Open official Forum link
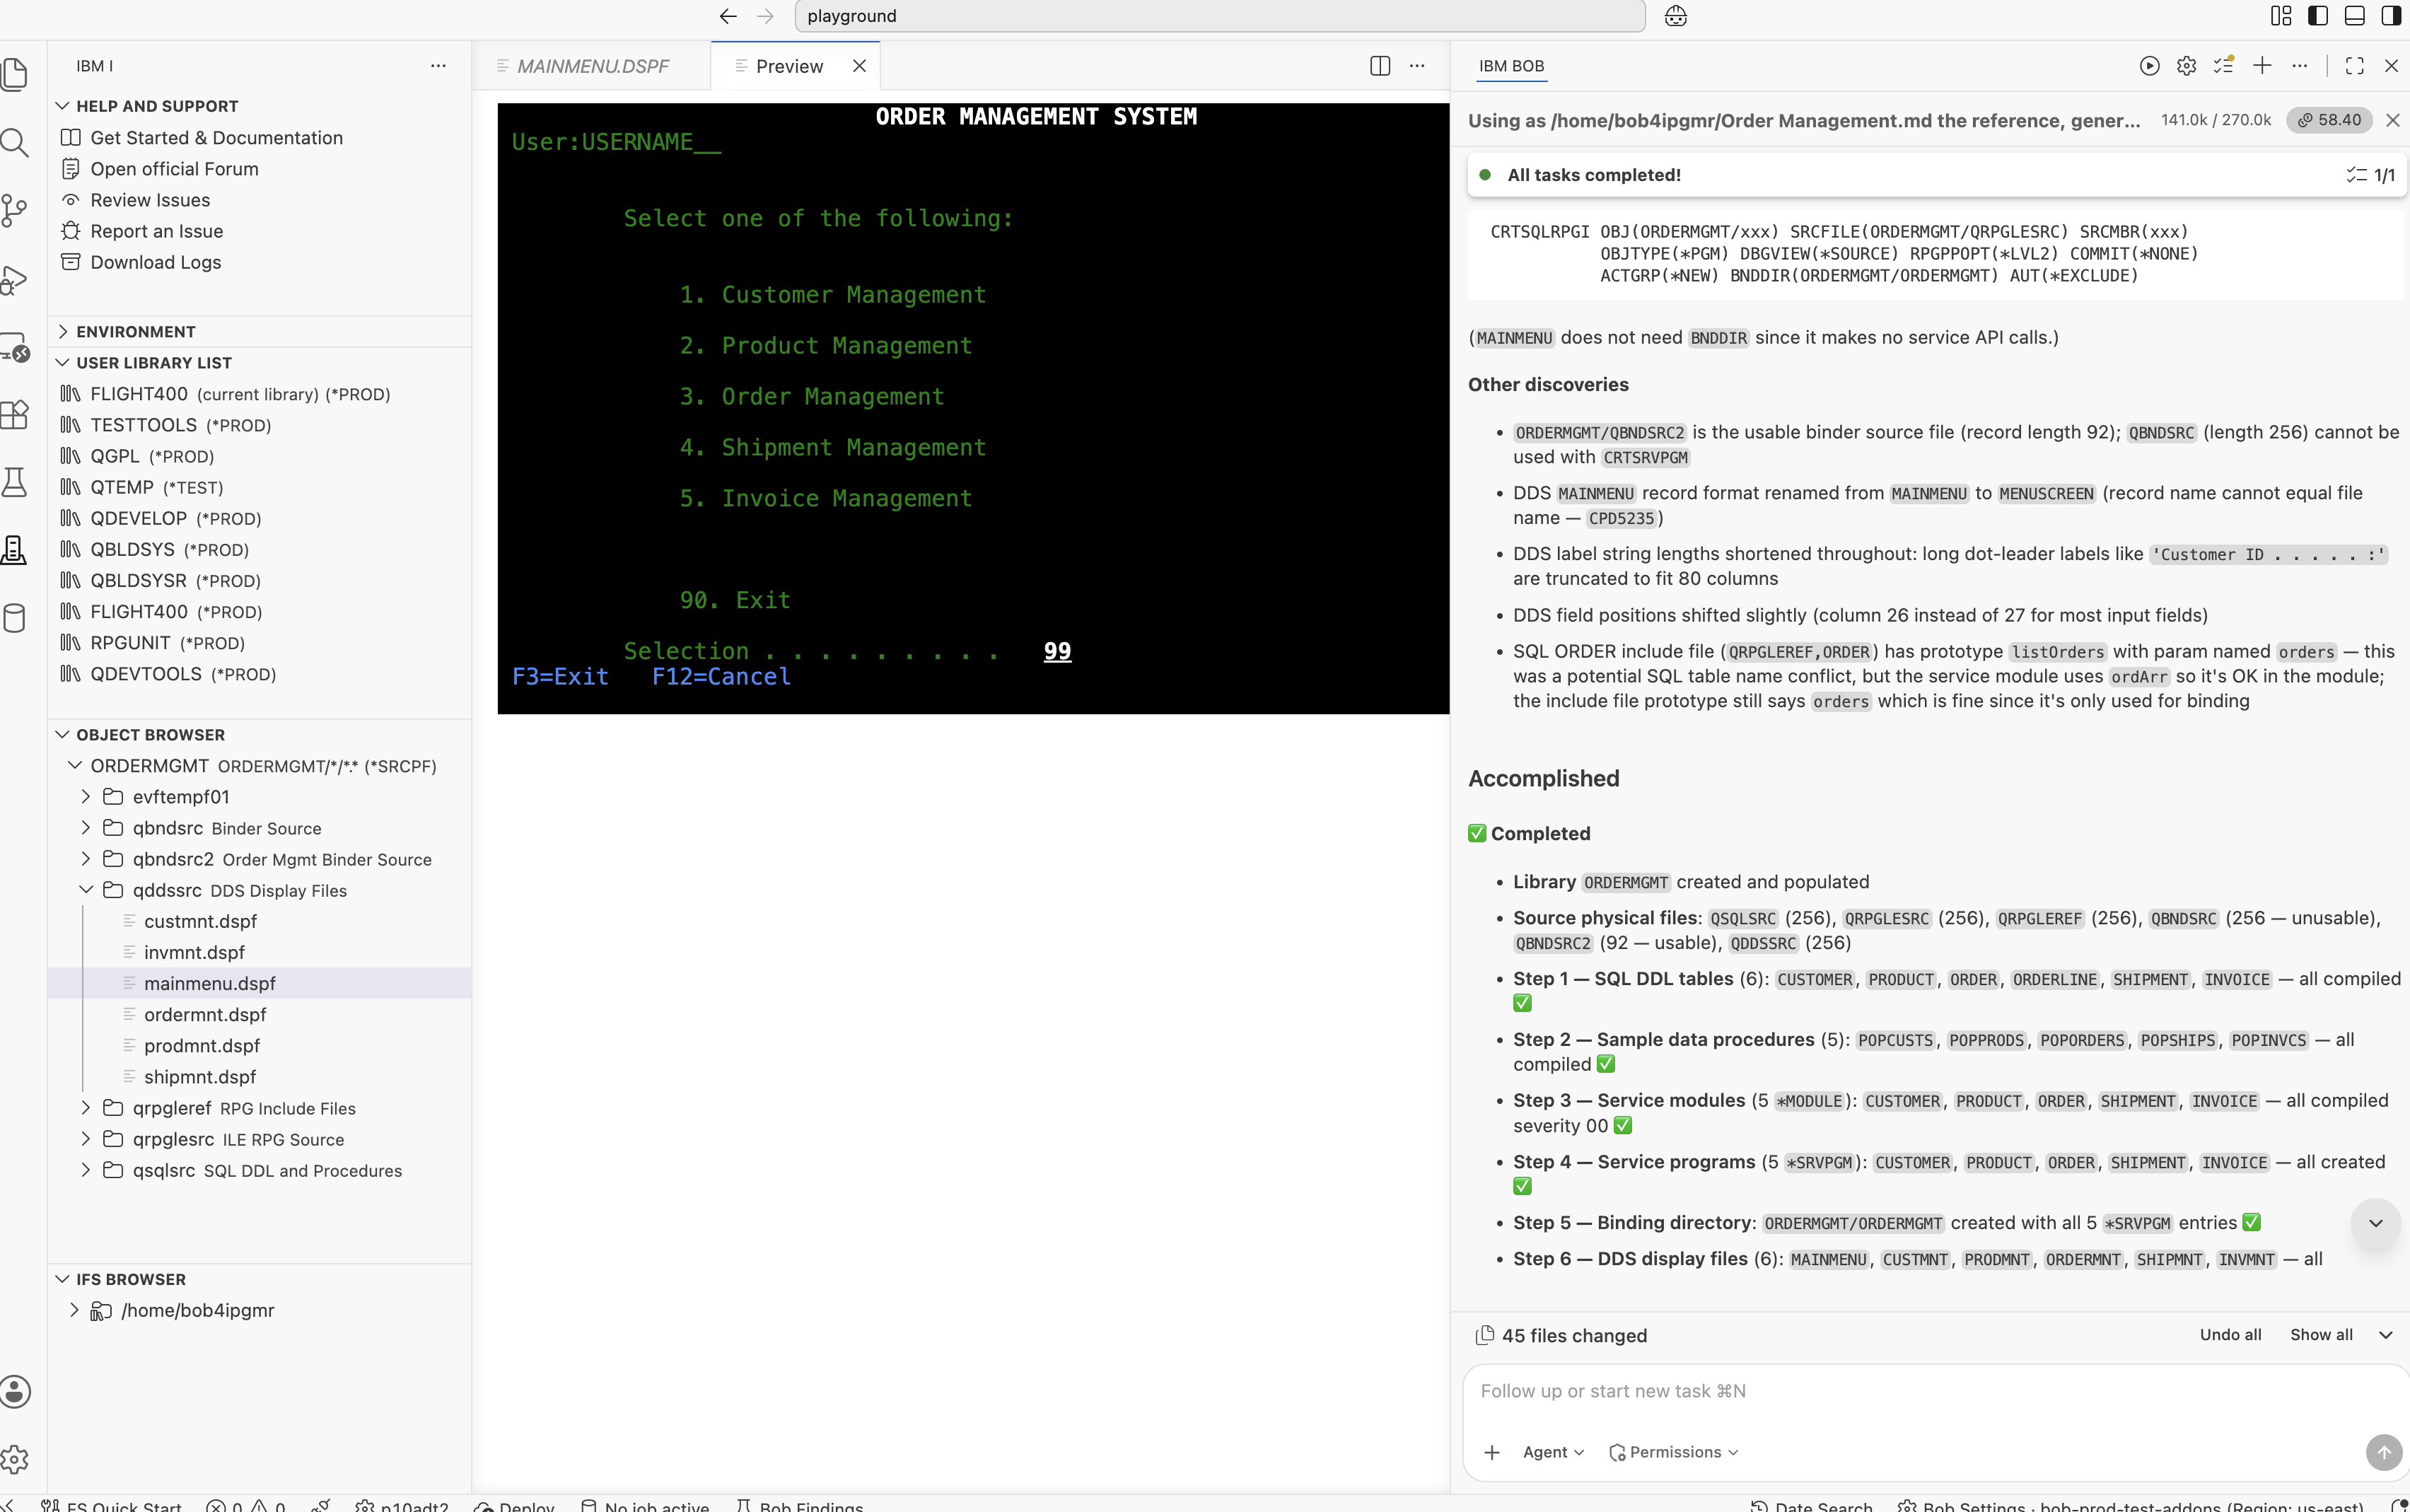Image resolution: width=2410 pixels, height=1512 pixels. tap(174, 169)
